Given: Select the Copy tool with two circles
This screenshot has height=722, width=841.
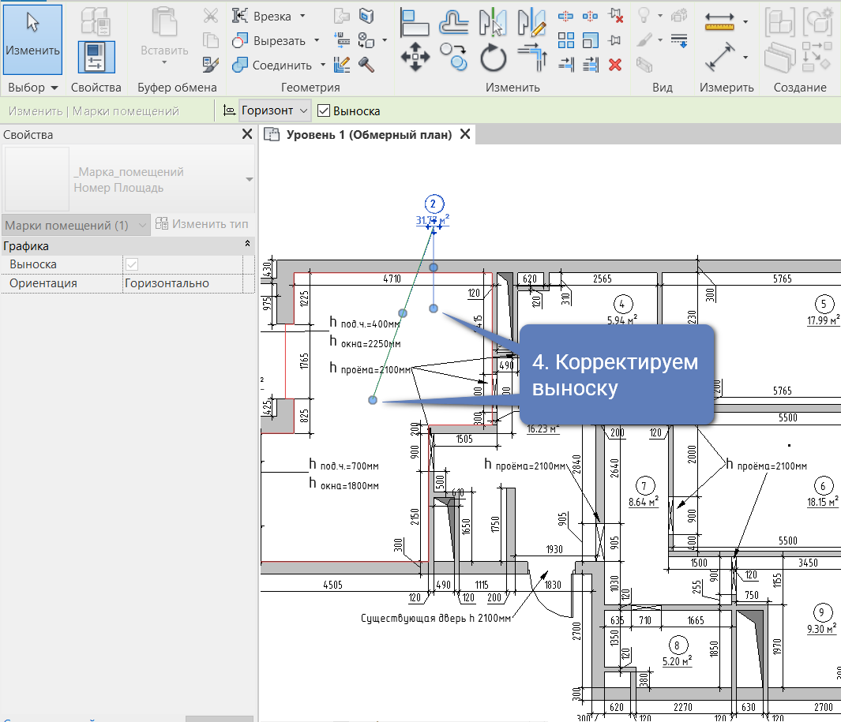Looking at the screenshot, I should [x=454, y=57].
